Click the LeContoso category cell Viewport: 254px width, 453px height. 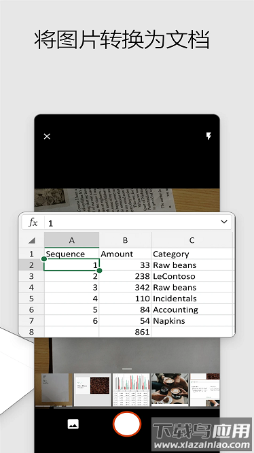coord(192,276)
